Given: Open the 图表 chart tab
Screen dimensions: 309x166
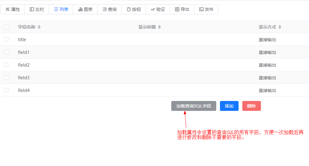Looking at the screenshot, I should tap(85, 9).
